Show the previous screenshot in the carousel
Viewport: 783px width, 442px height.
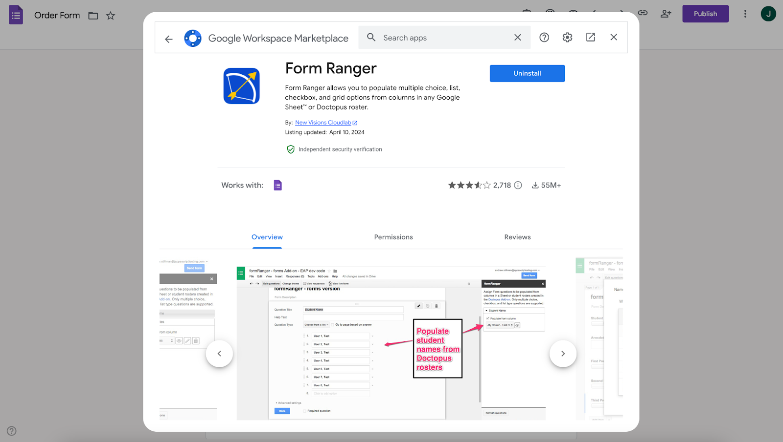pyautogui.click(x=219, y=354)
